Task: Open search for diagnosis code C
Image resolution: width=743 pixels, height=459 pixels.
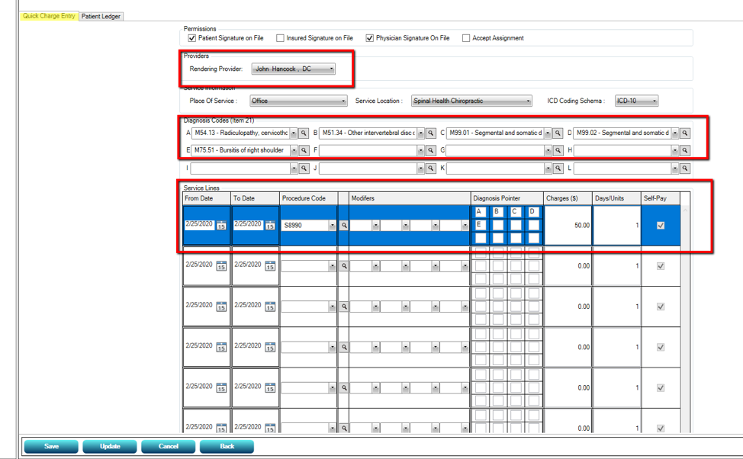Action: [x=558, y=133]
